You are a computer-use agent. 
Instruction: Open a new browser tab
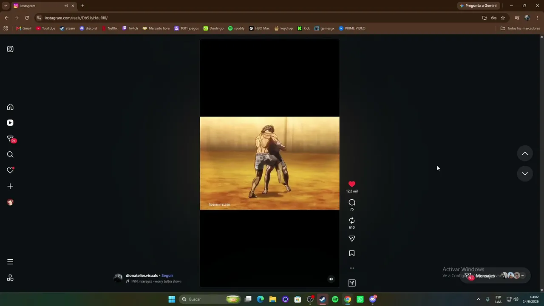coord(82,6)
